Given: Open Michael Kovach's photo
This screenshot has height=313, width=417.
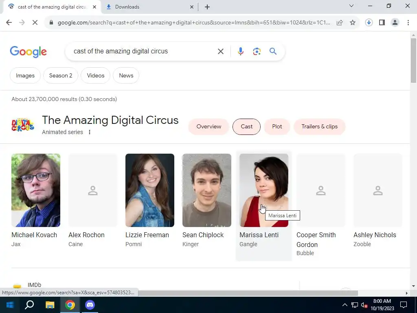Looking at the screenshot, I should [x=36, y=190].
